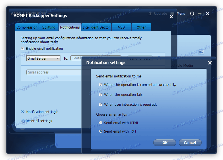Select the Notifications tab
The width and height of the screenshot is (223, 160).
(70, 27)
